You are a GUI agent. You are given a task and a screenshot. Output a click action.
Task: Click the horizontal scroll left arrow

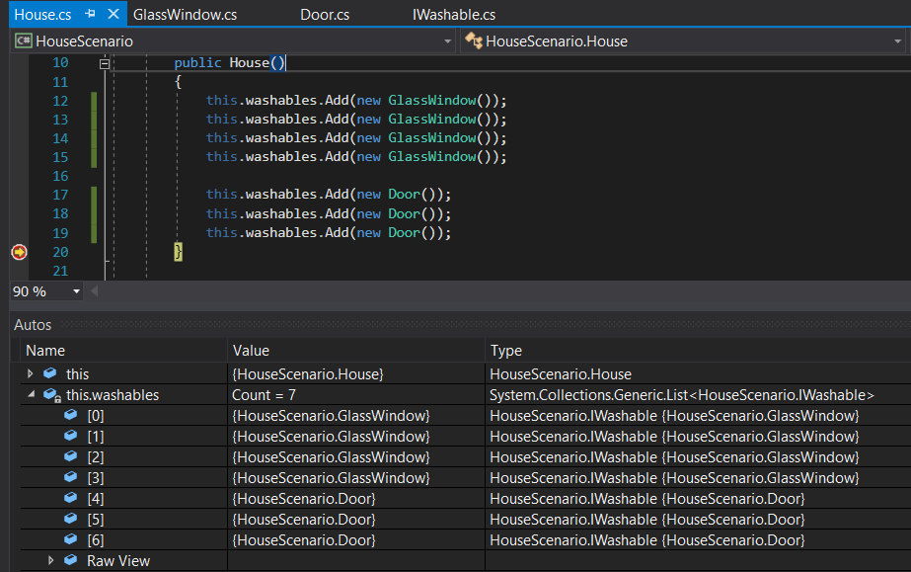point(94,291)
